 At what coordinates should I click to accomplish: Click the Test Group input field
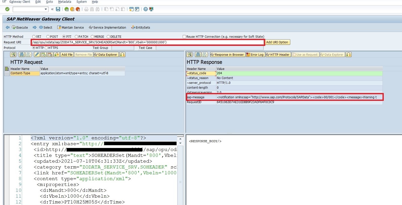tap(123, 48)
